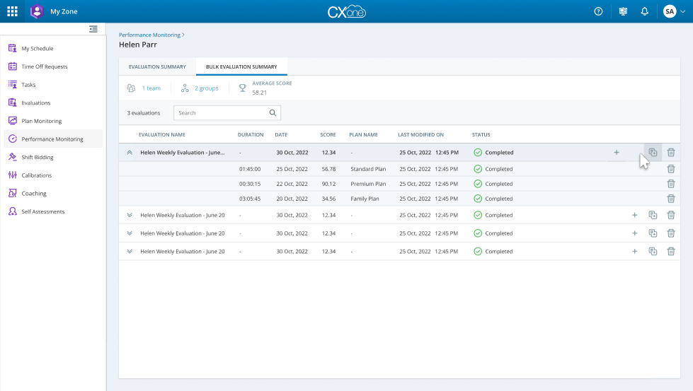
Task: Collapse the sidebar navigation menu
Action: 93,29
